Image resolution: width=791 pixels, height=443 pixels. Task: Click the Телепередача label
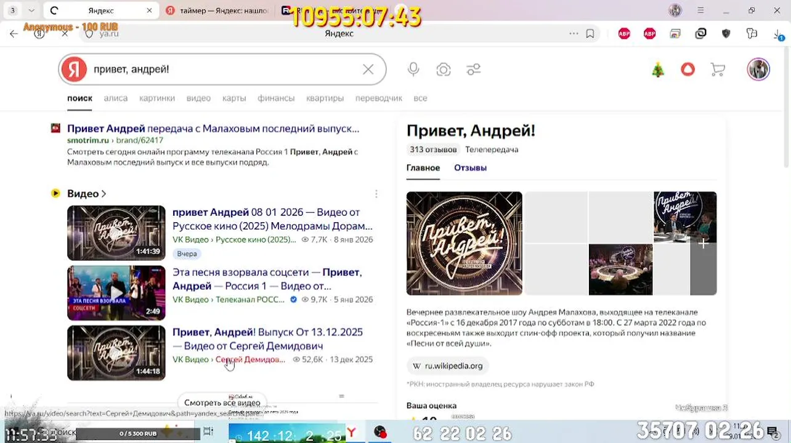click(x=492, y=150)
